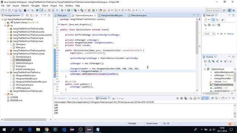Click the New Java Class green icon
Image resolution: width=237 pixels, height=133 pixels.
[93, 10]
